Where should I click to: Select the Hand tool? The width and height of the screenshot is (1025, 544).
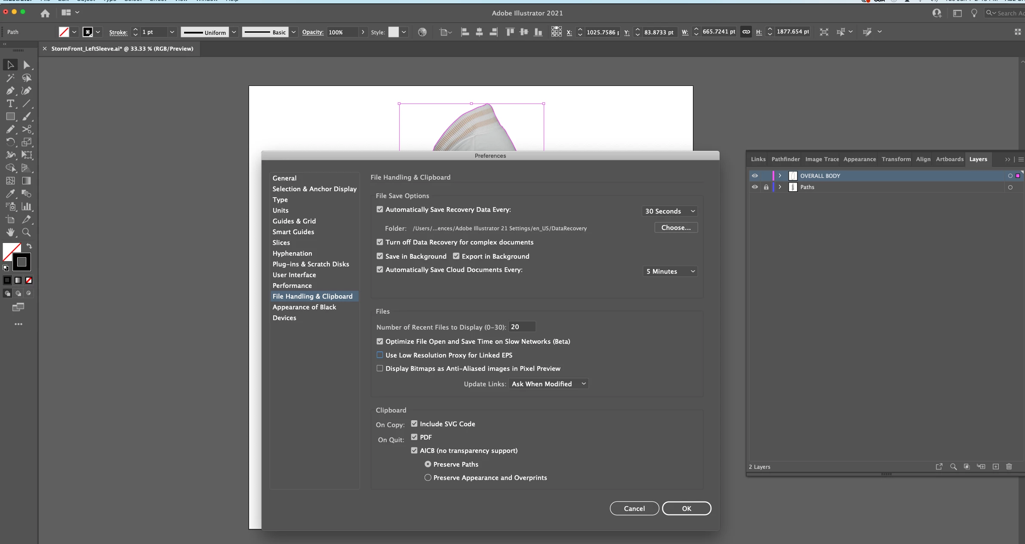(10, 232)
